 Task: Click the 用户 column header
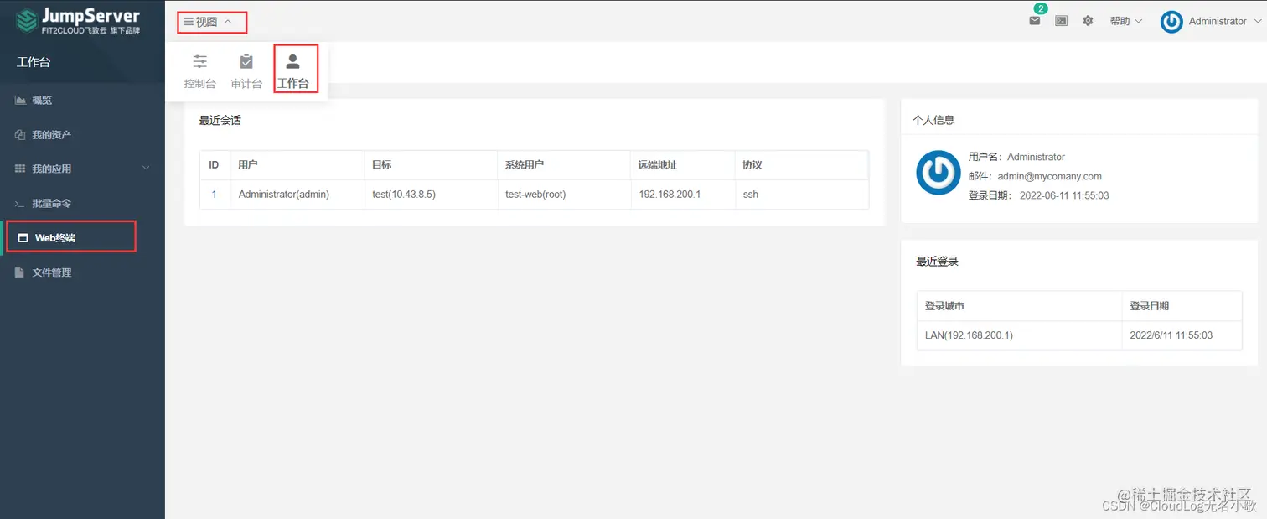(x=297, y=165)
